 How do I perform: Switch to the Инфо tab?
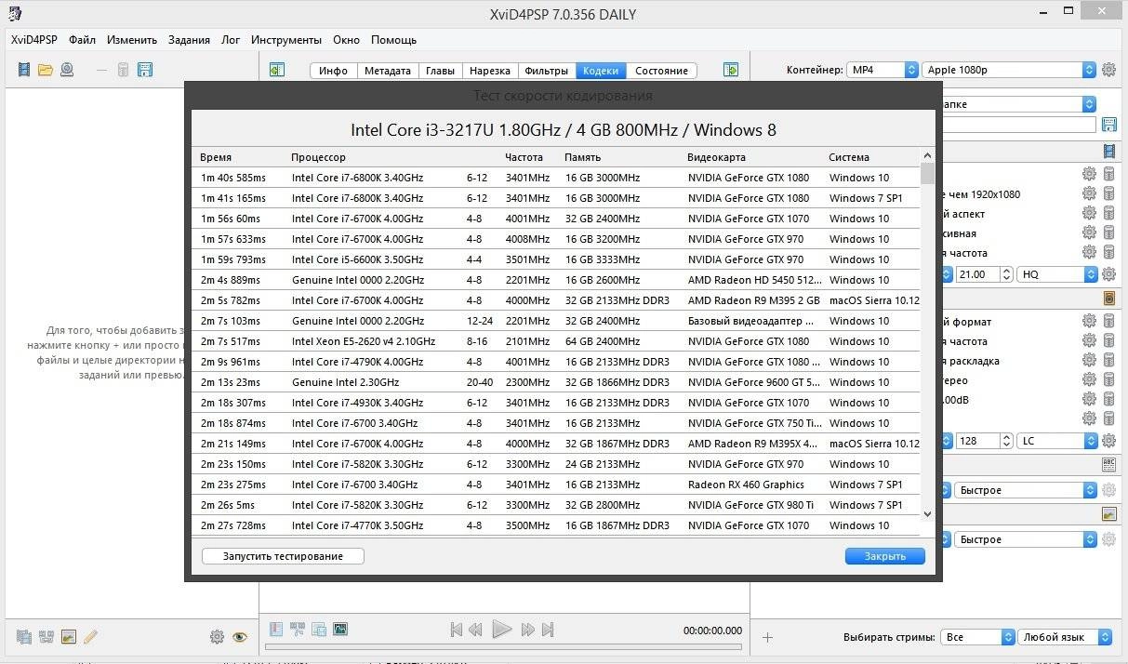(x=333, y=71)
